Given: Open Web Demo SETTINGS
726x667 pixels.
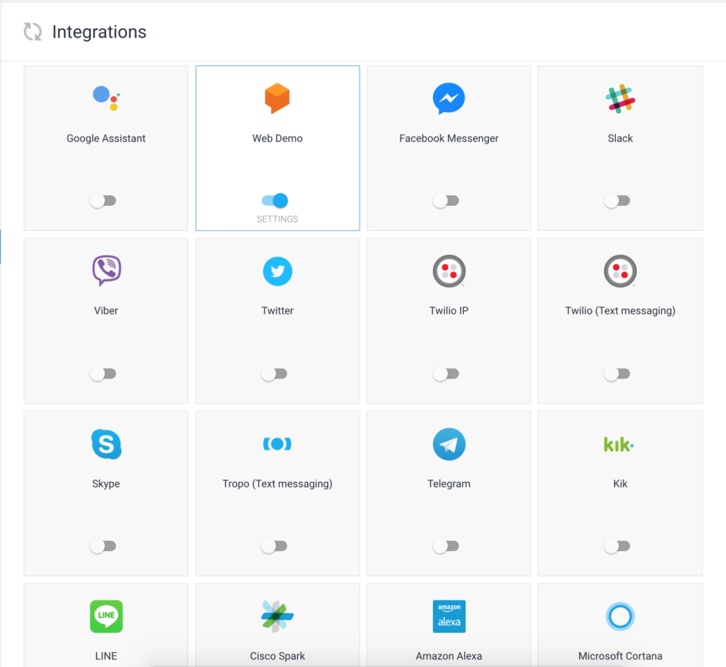Looking at the screenshot, I should [277, 218].
